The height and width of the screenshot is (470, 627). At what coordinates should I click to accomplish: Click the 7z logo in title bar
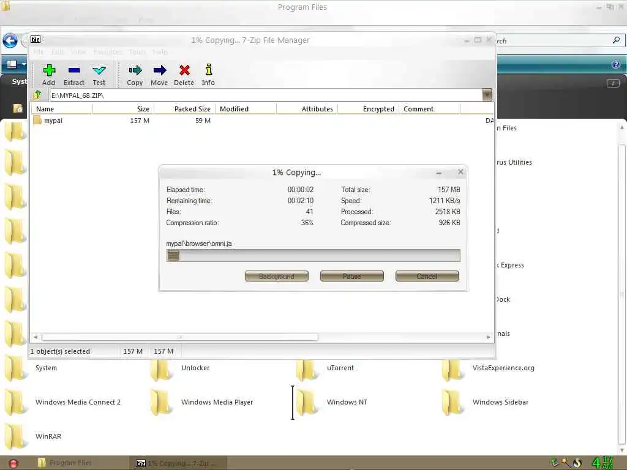36,39
